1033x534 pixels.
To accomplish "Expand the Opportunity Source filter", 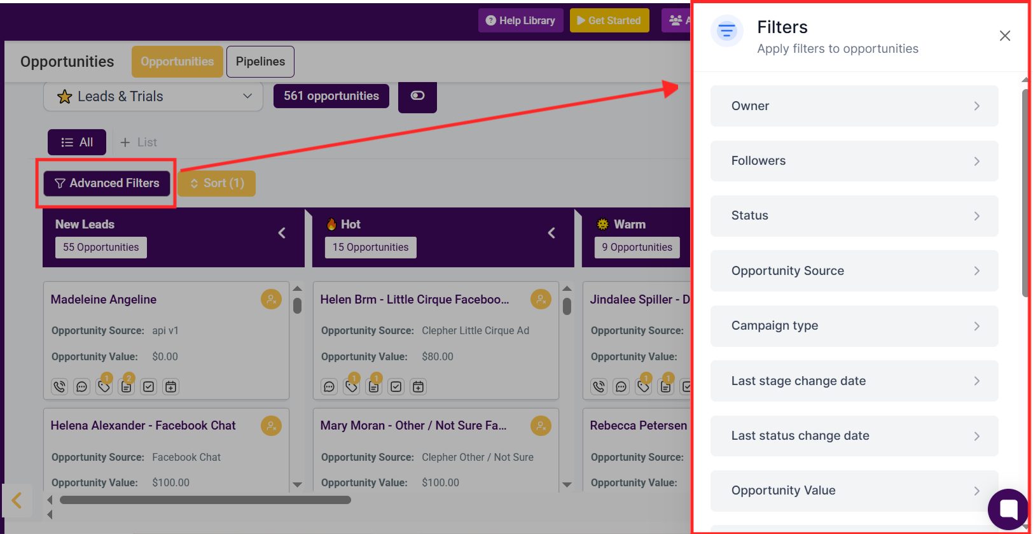I will tap(854, 271).
